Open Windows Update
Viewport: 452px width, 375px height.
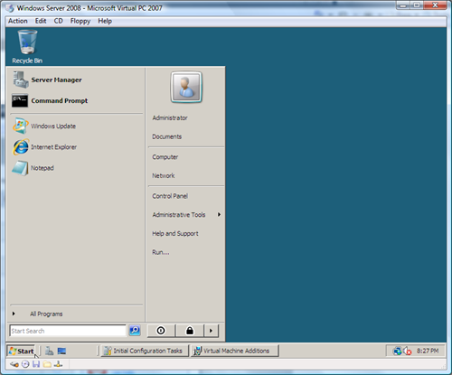(44, 126)
